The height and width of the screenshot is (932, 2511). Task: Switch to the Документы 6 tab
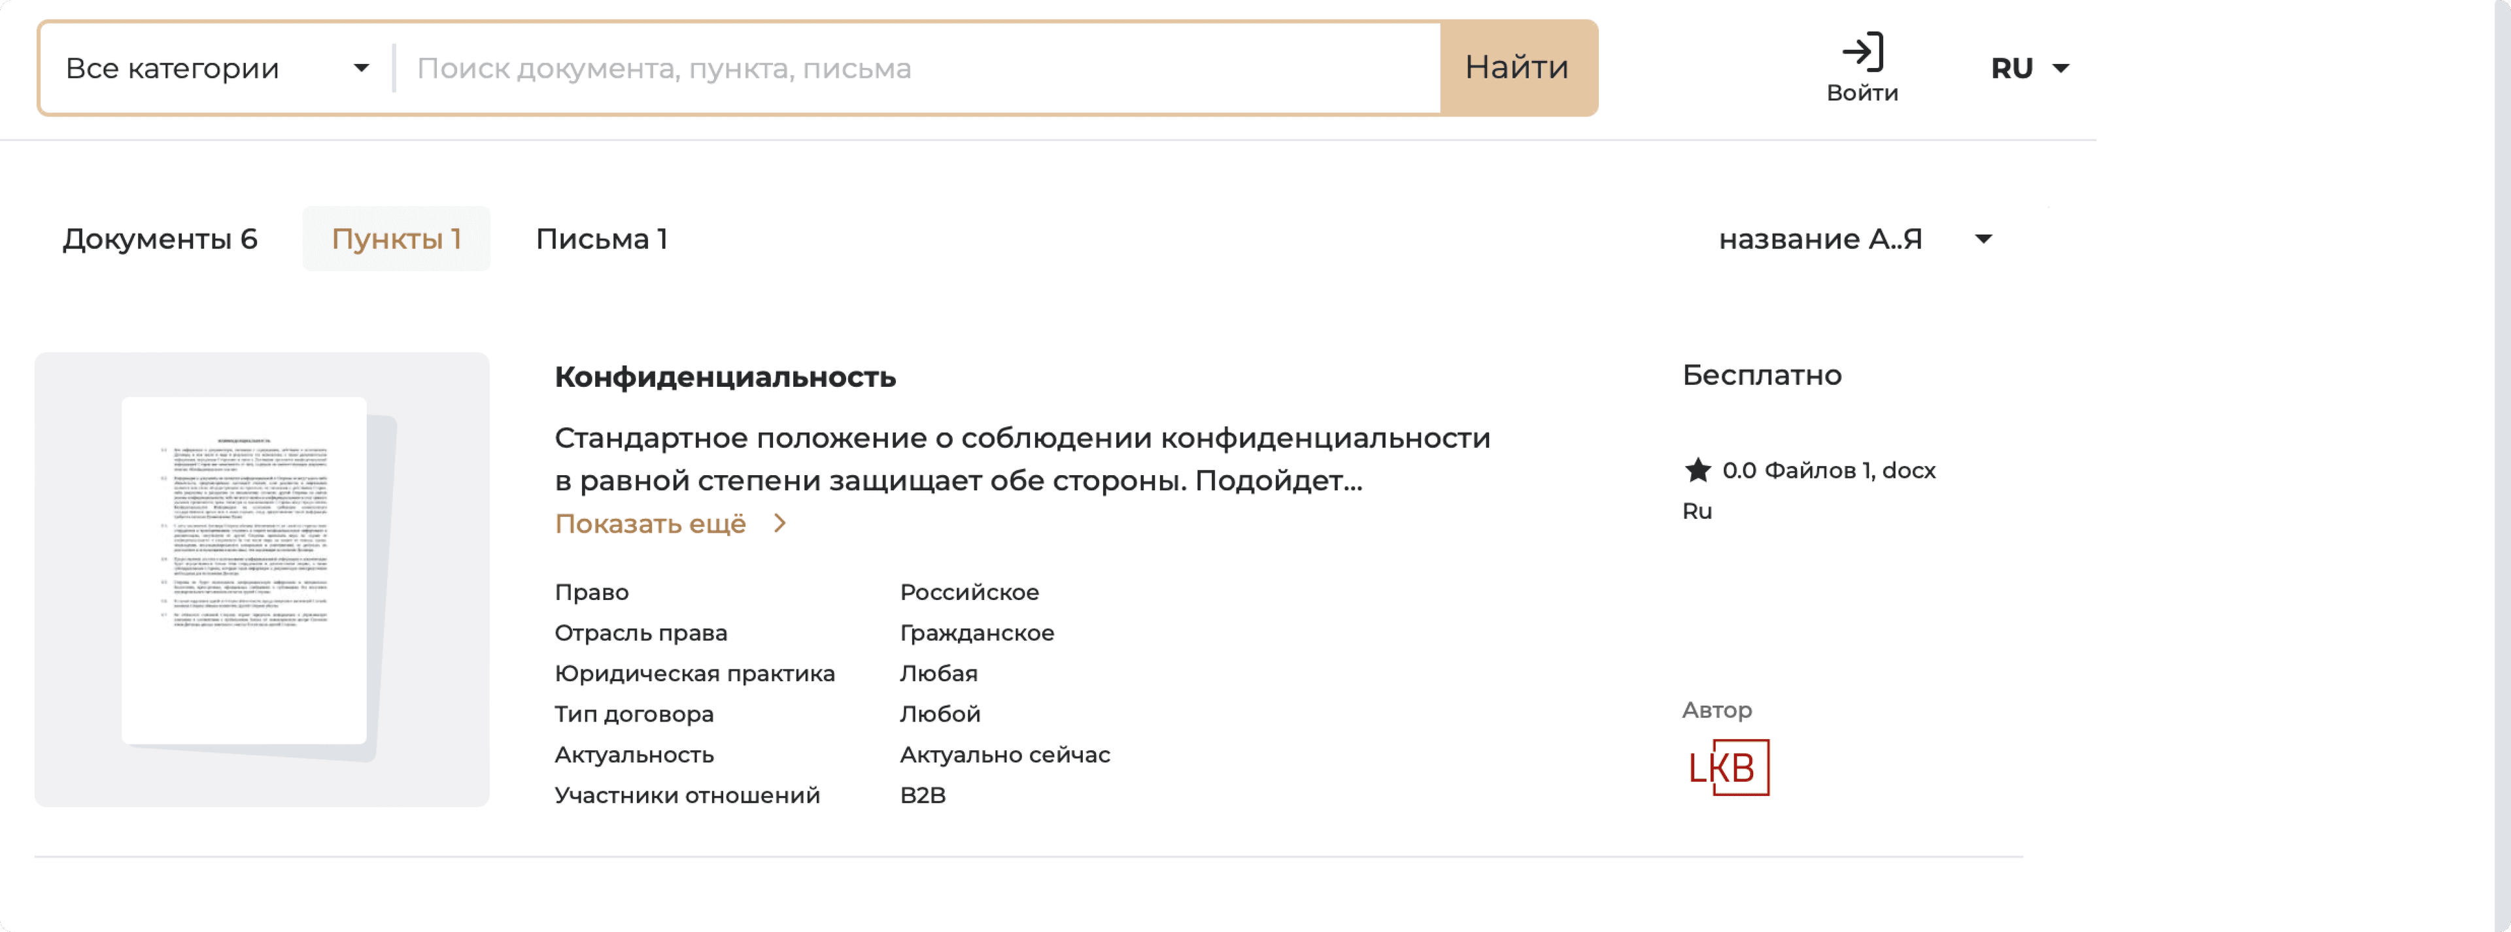coord(160,240)
